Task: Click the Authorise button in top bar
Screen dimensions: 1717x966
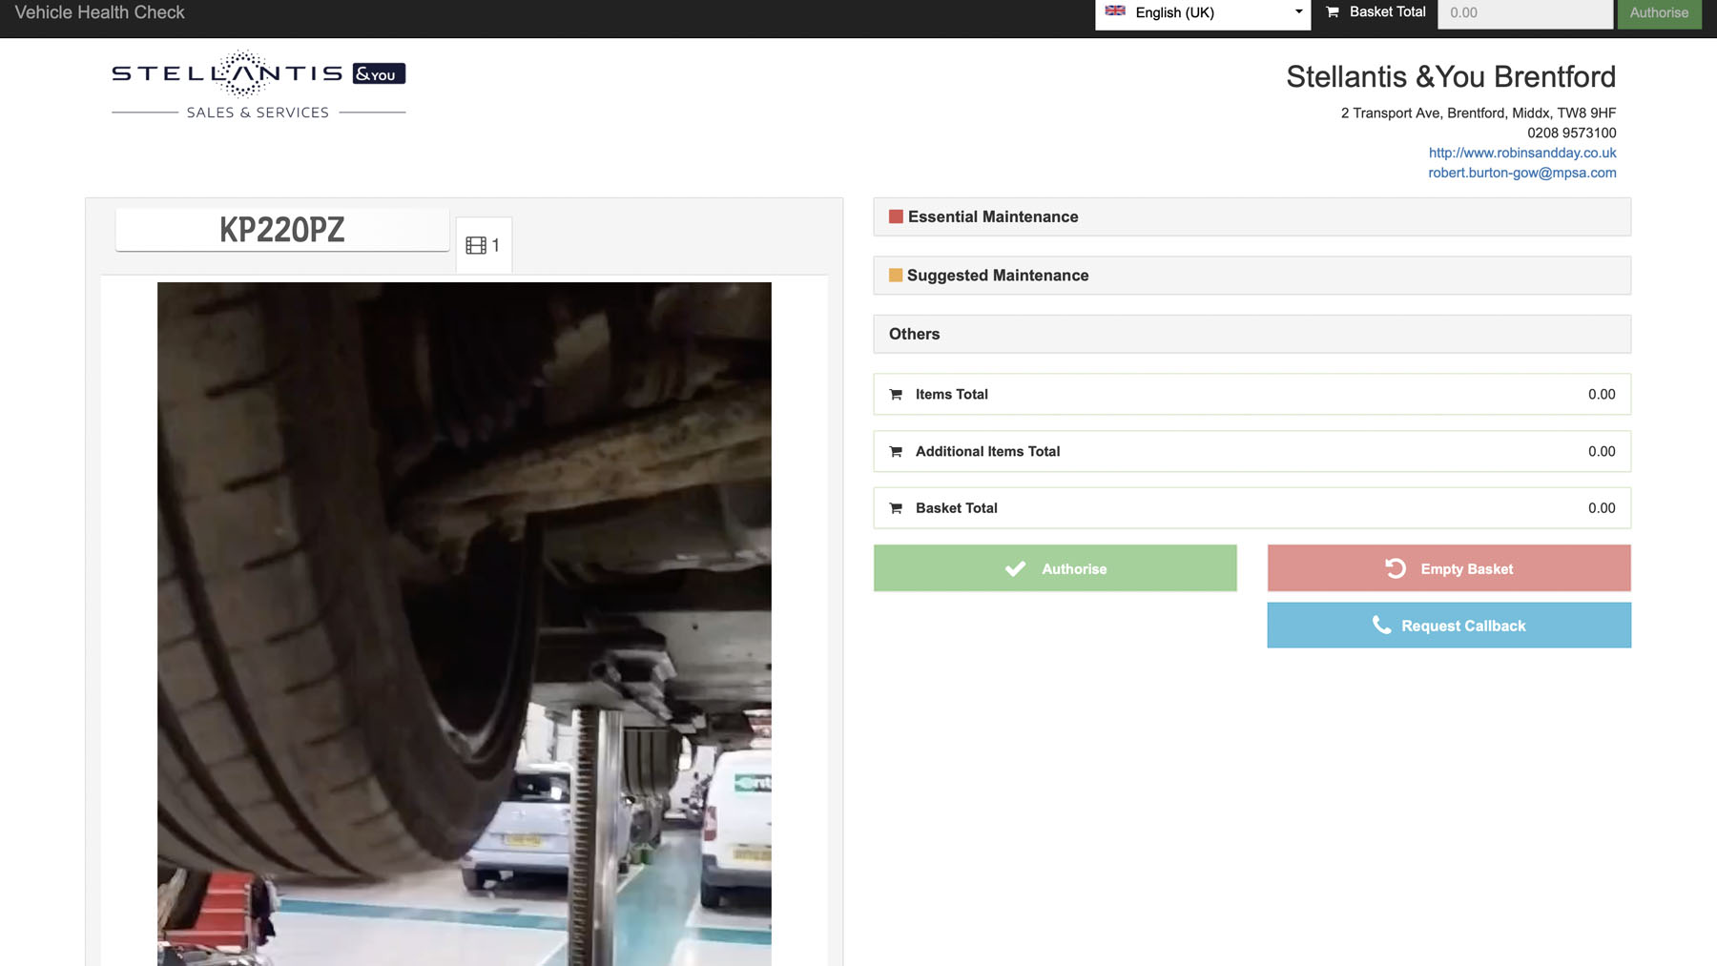Action: (x=1659, y=13)
